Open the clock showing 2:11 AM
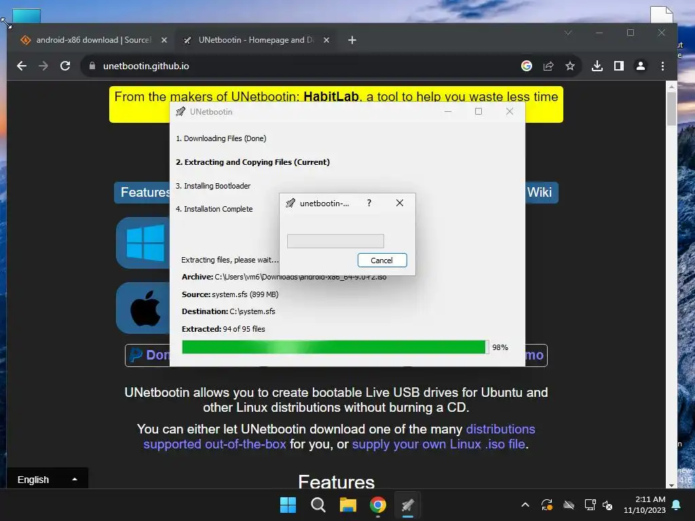 pos(645,505)
